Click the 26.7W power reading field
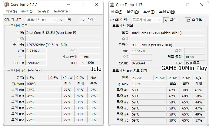The image size is (212, 127). (142, 78)
